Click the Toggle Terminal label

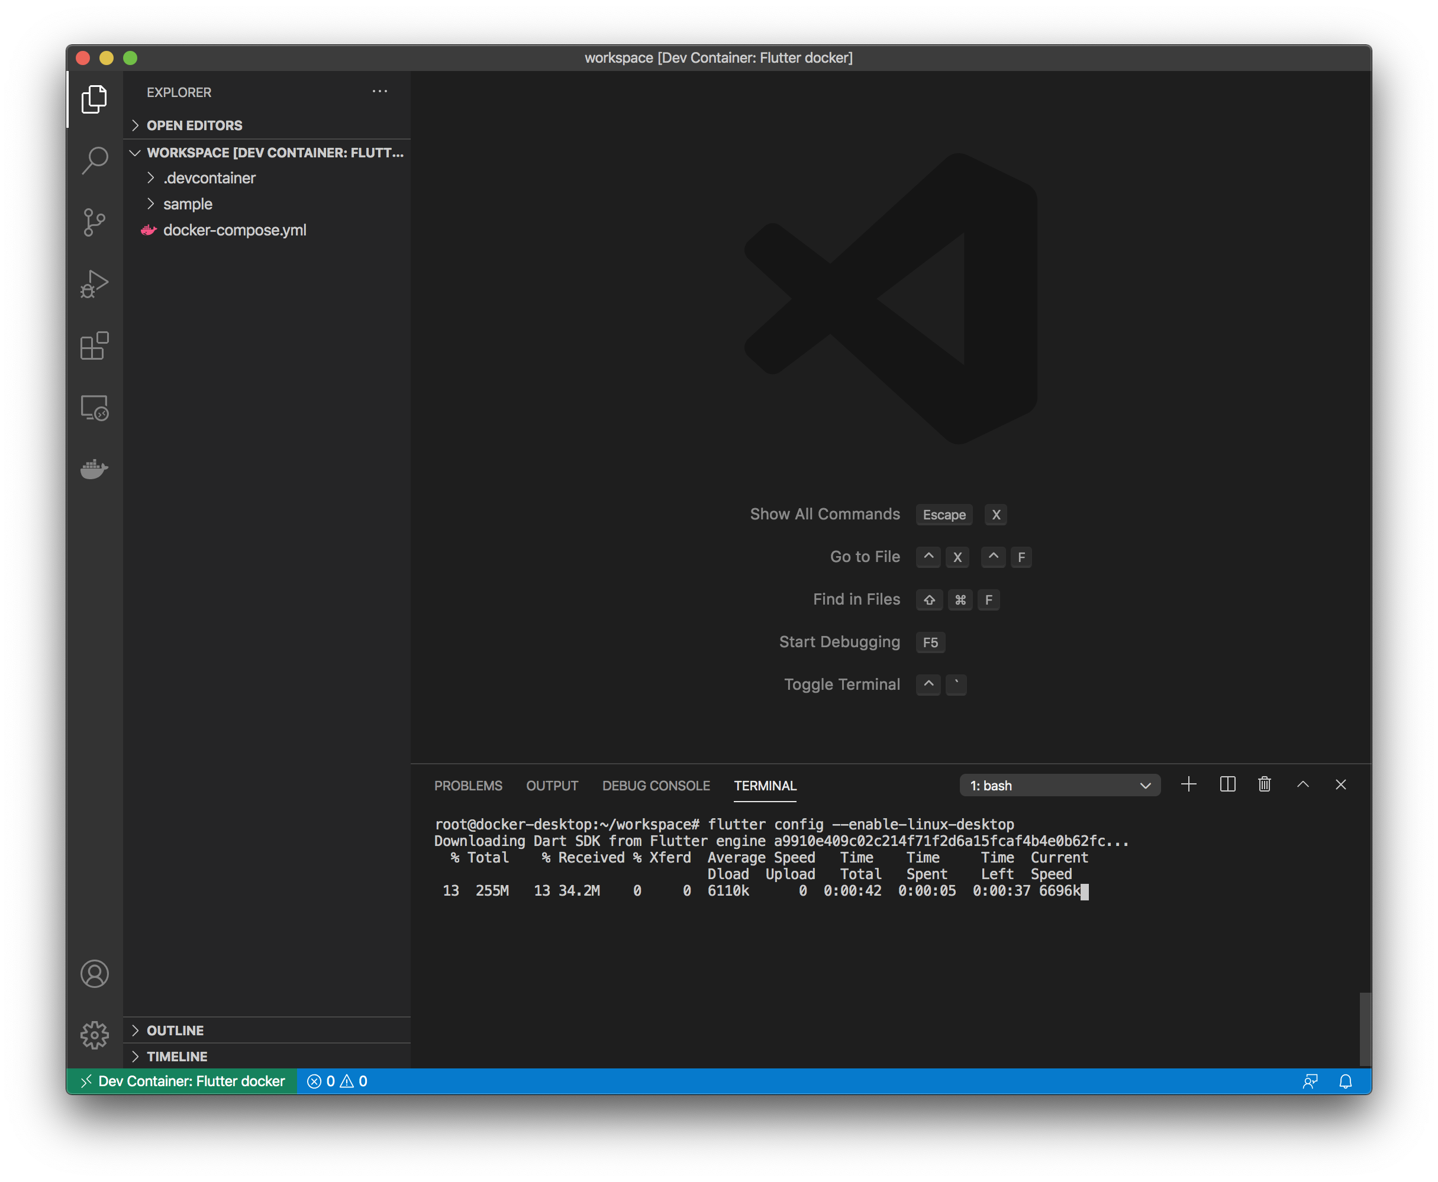842,684
